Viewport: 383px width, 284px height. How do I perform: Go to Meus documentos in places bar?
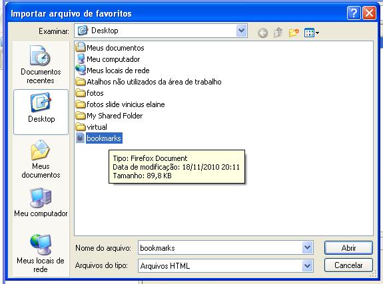(x=41, y=159)
